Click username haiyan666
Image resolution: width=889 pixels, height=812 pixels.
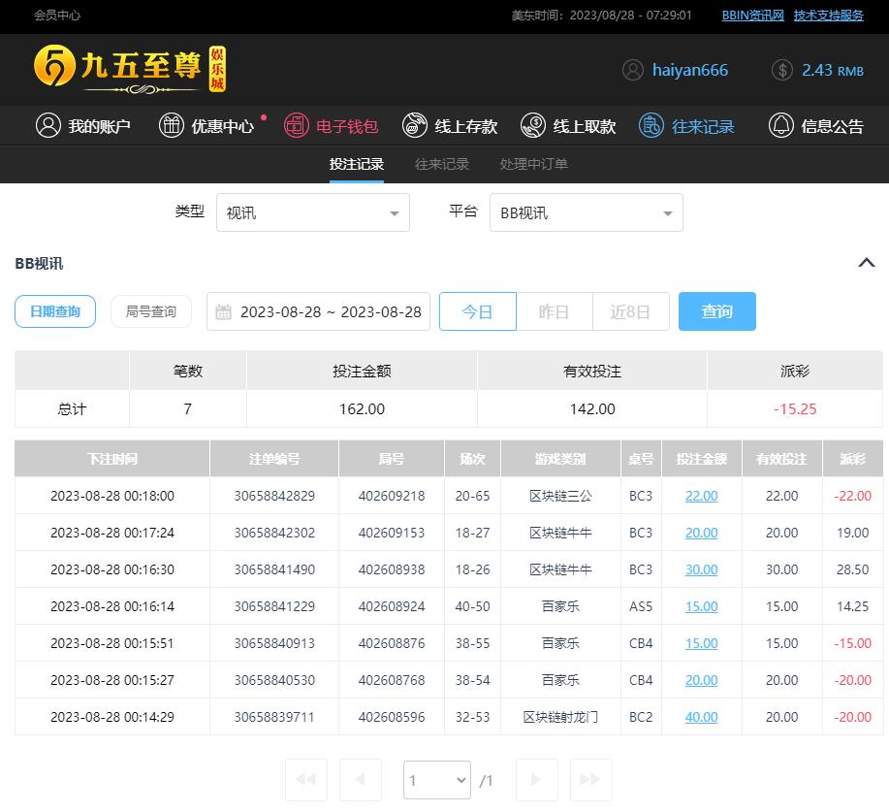[x=690, y=70]
